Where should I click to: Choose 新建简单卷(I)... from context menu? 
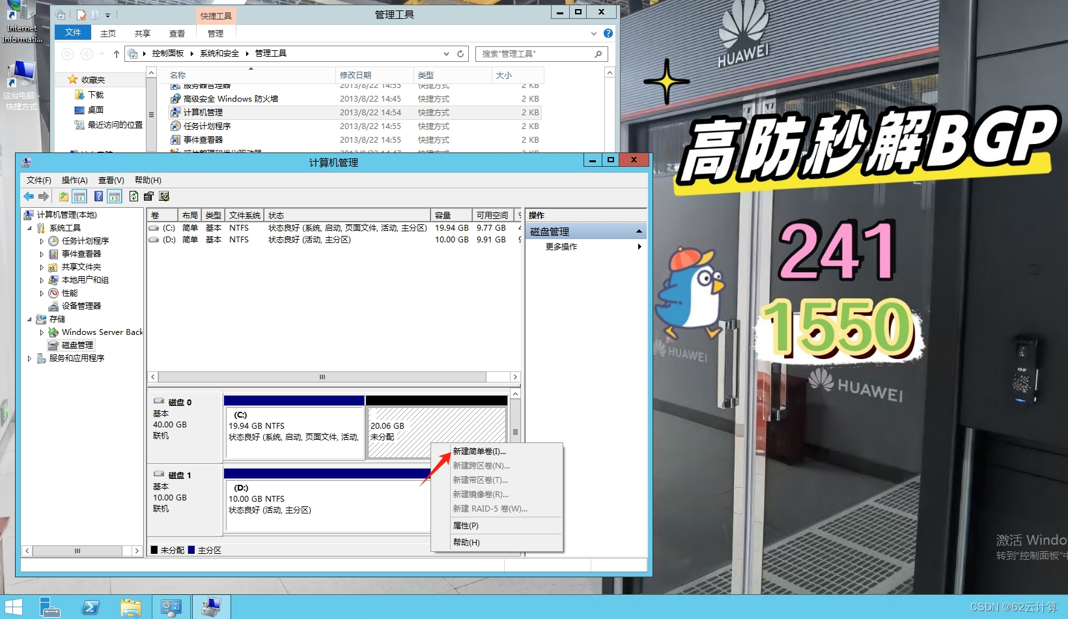[497, 451]
